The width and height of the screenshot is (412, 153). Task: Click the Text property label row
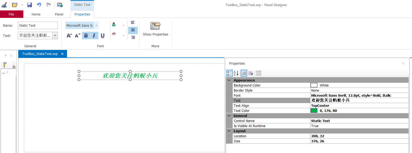tap(271, 101)
